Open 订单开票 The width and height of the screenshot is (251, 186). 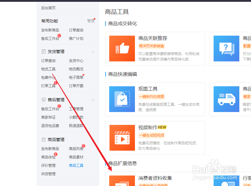(x=76, y=86)
